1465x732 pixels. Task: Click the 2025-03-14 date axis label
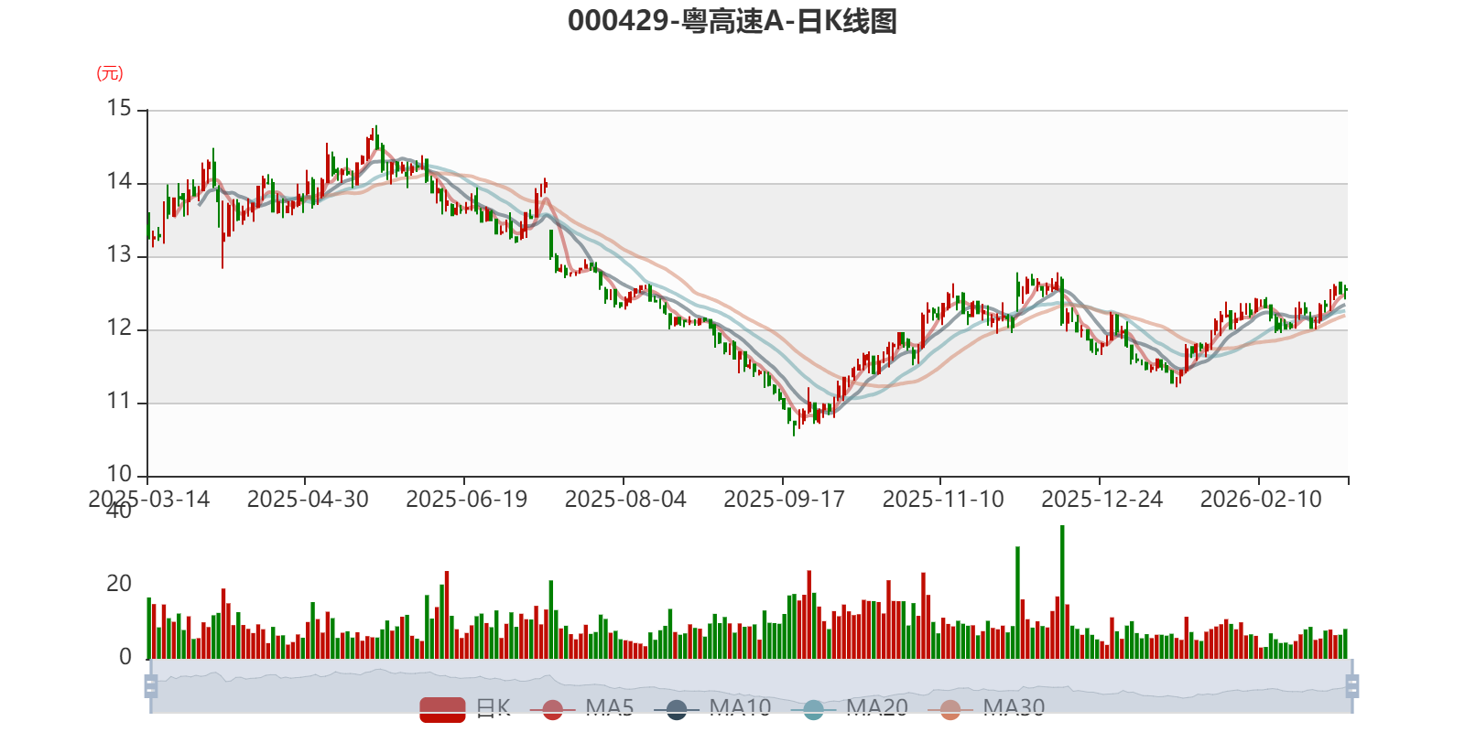[149, 500]
